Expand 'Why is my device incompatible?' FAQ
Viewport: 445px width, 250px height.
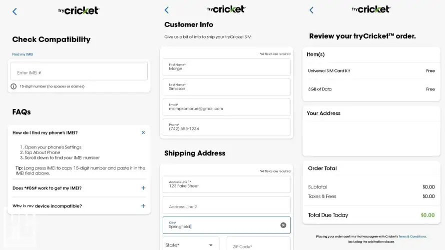pyautogui.click(x=143, y=206)
